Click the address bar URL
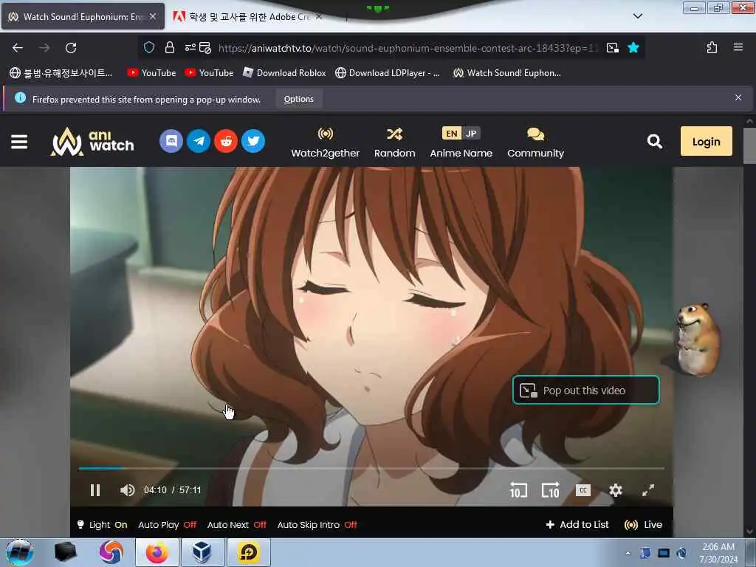Viewport: 756px width, 567px height. [x=408, y=48]
